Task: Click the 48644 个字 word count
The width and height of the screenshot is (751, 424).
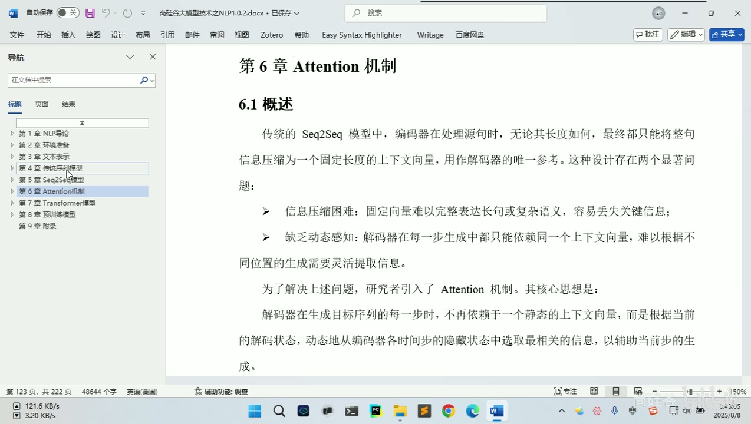Action: (99, 392)
